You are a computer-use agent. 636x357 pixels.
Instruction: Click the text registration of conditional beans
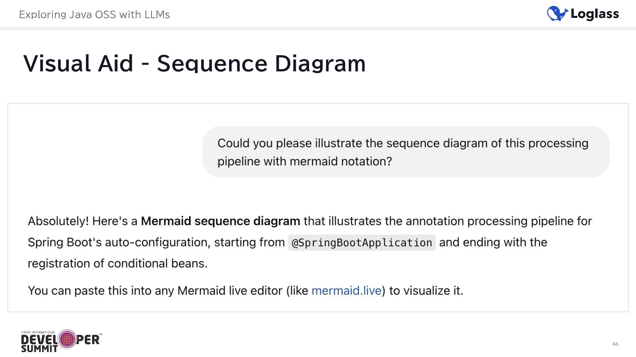coord(118,263)
